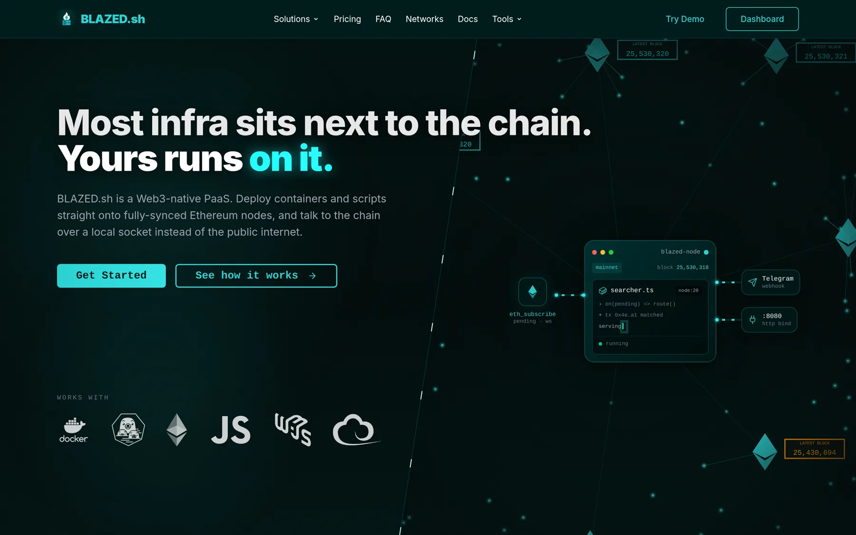
Task: Click the searcher.ts file name
Action: pyautogui.click(x=632, y=290)
